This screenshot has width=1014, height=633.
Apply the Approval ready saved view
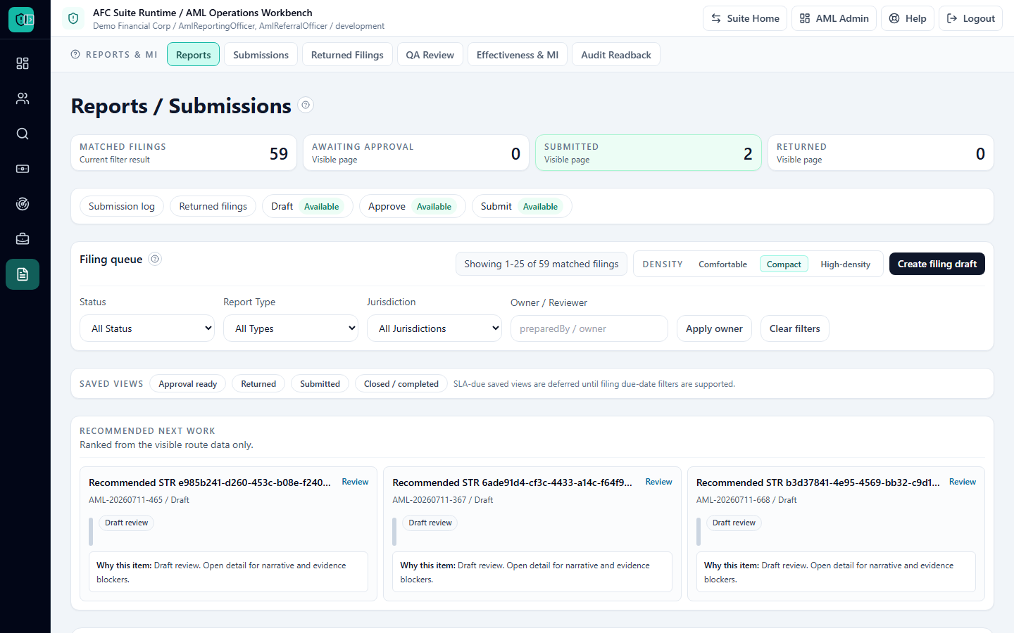(x=188, y=383)
